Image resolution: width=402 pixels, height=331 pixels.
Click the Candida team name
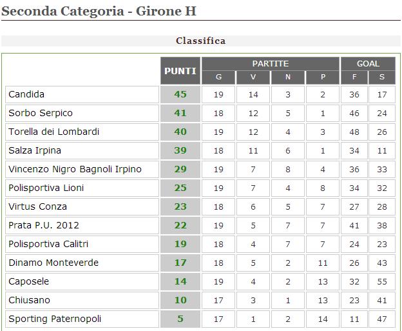26,95
